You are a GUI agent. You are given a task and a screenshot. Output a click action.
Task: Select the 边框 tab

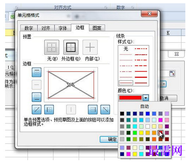(80, 28)
